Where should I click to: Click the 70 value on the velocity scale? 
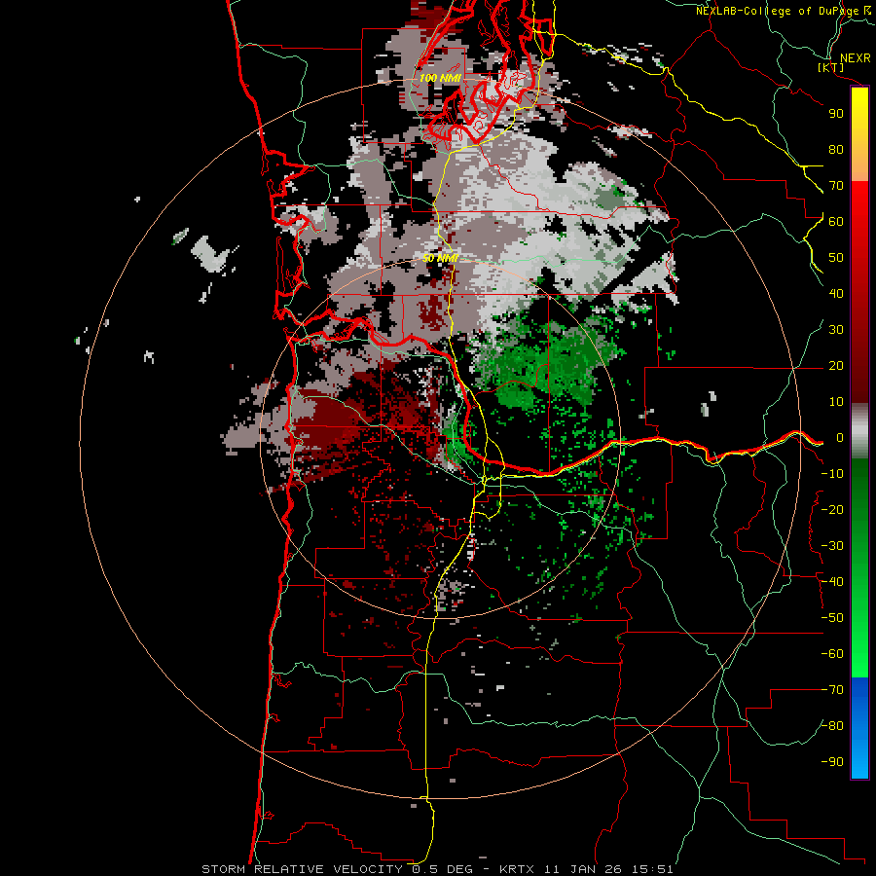click(x=836, y=186)
